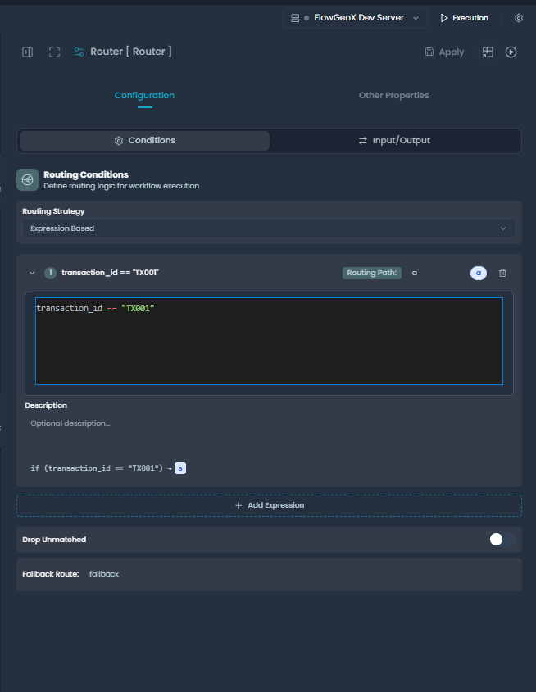The image size is (536, 692).
Task: Switch to the Other Properties tab
Action: pos(393,96)
